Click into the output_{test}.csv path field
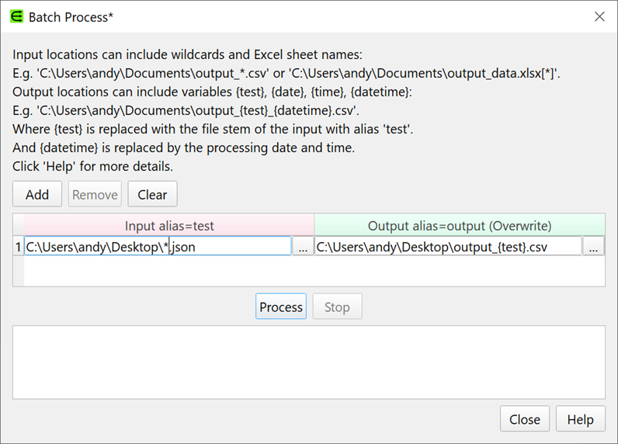 click(448, 247)
